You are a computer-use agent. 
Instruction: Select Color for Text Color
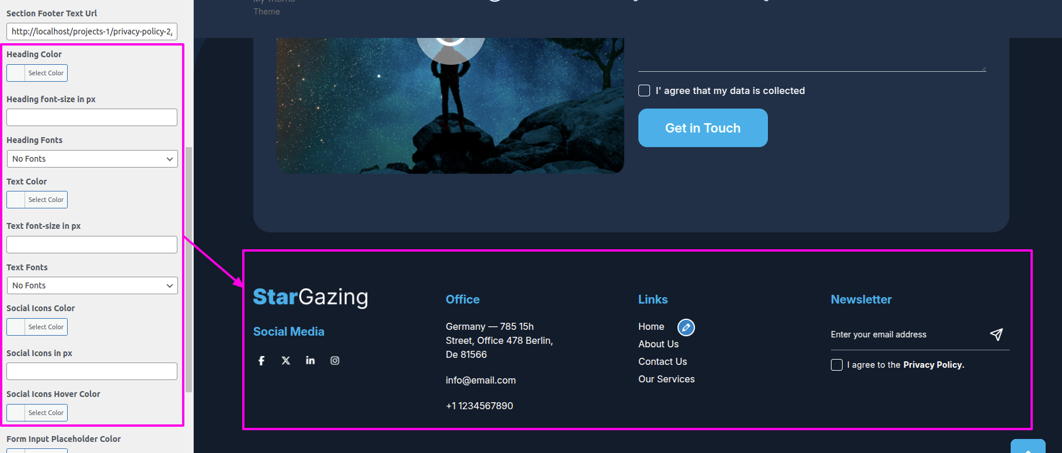click(x=37, y=200)
